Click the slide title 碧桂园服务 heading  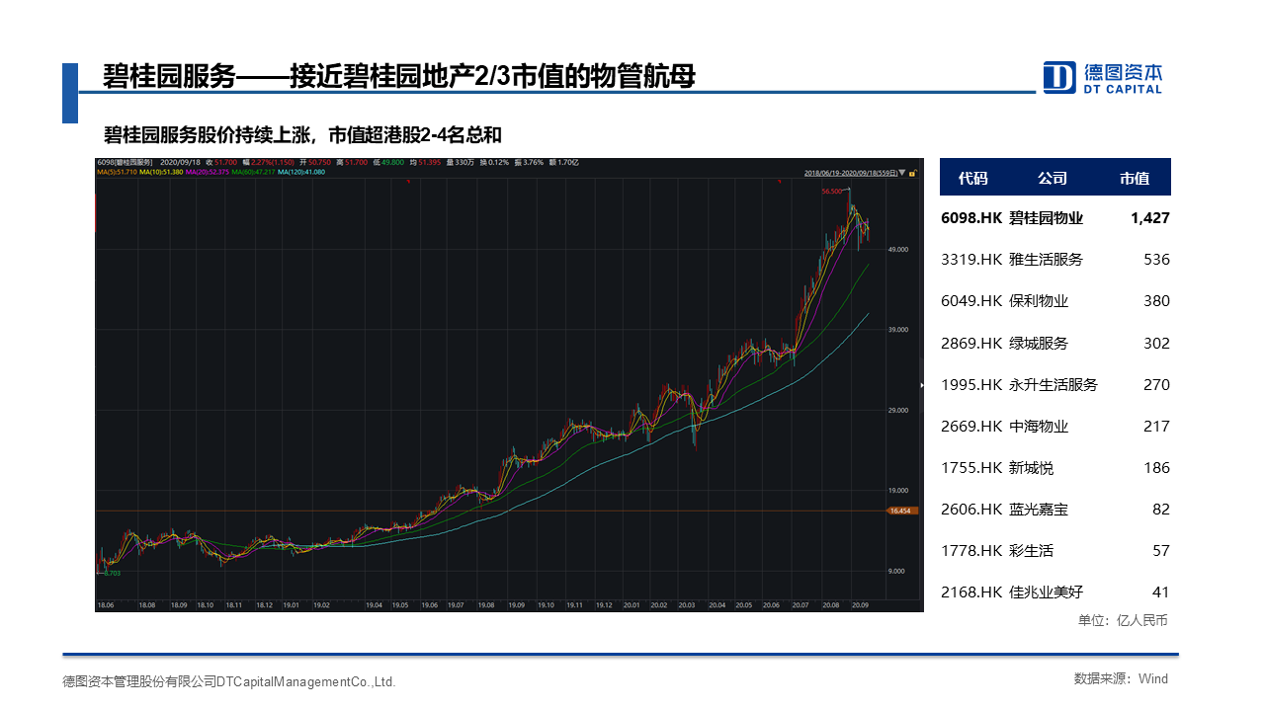[x=399, y=77]
